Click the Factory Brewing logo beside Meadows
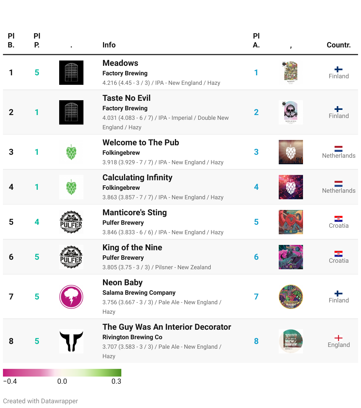Viewport: 361px width, 408px height. [x=71, y=73]
